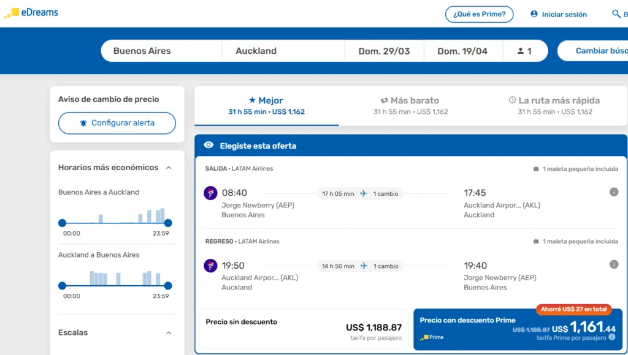This screenshot has width=628, height=355.
Task: Click the search magnifier icon in header
Action: tap(616, 14)
